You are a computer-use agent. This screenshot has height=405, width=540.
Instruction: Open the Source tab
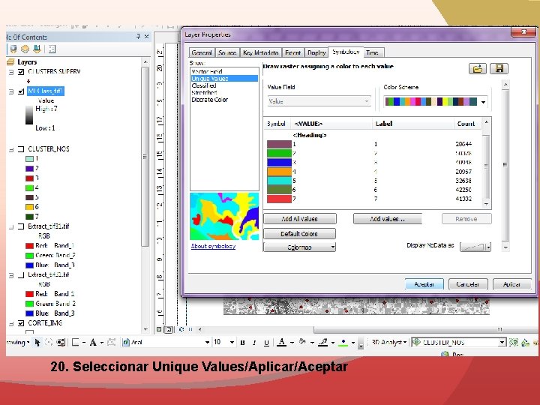tap(227, 52)
